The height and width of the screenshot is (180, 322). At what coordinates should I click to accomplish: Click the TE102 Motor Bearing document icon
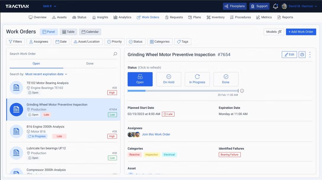[16, 88]
